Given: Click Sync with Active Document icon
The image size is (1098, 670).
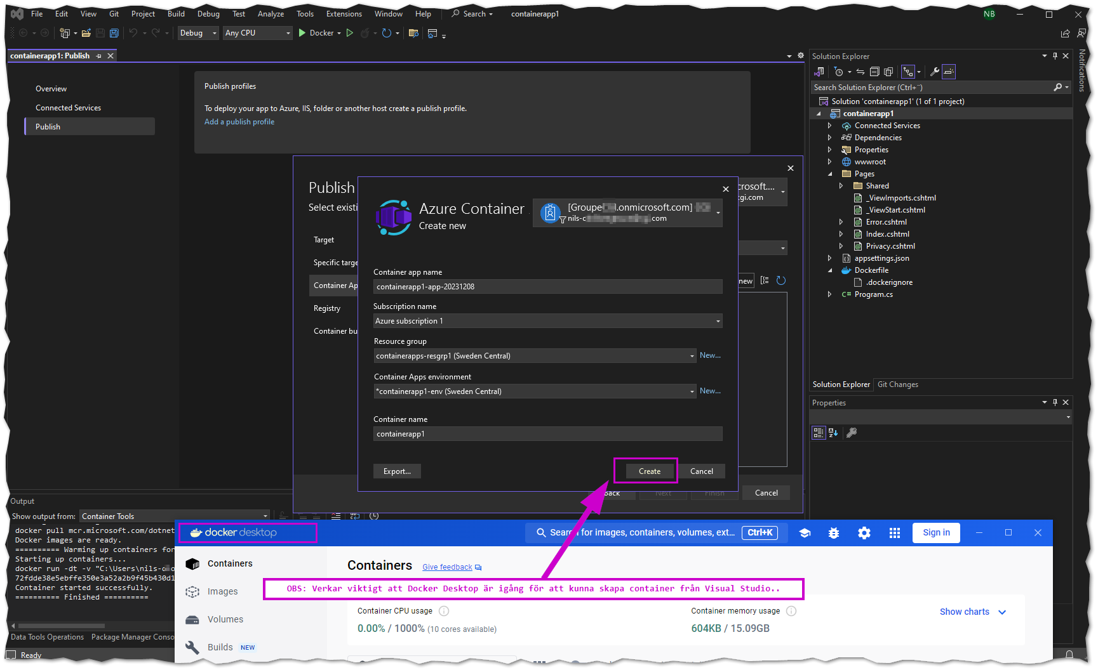Looking at the screenshot, I should click(860, 72).
